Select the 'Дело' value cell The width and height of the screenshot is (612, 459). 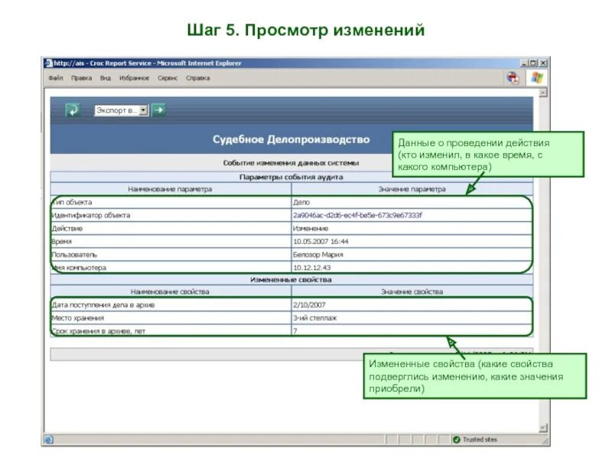click(412, 202)
